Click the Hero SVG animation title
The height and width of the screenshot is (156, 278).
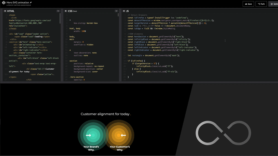pyautogui.click(x=18, y=3)
